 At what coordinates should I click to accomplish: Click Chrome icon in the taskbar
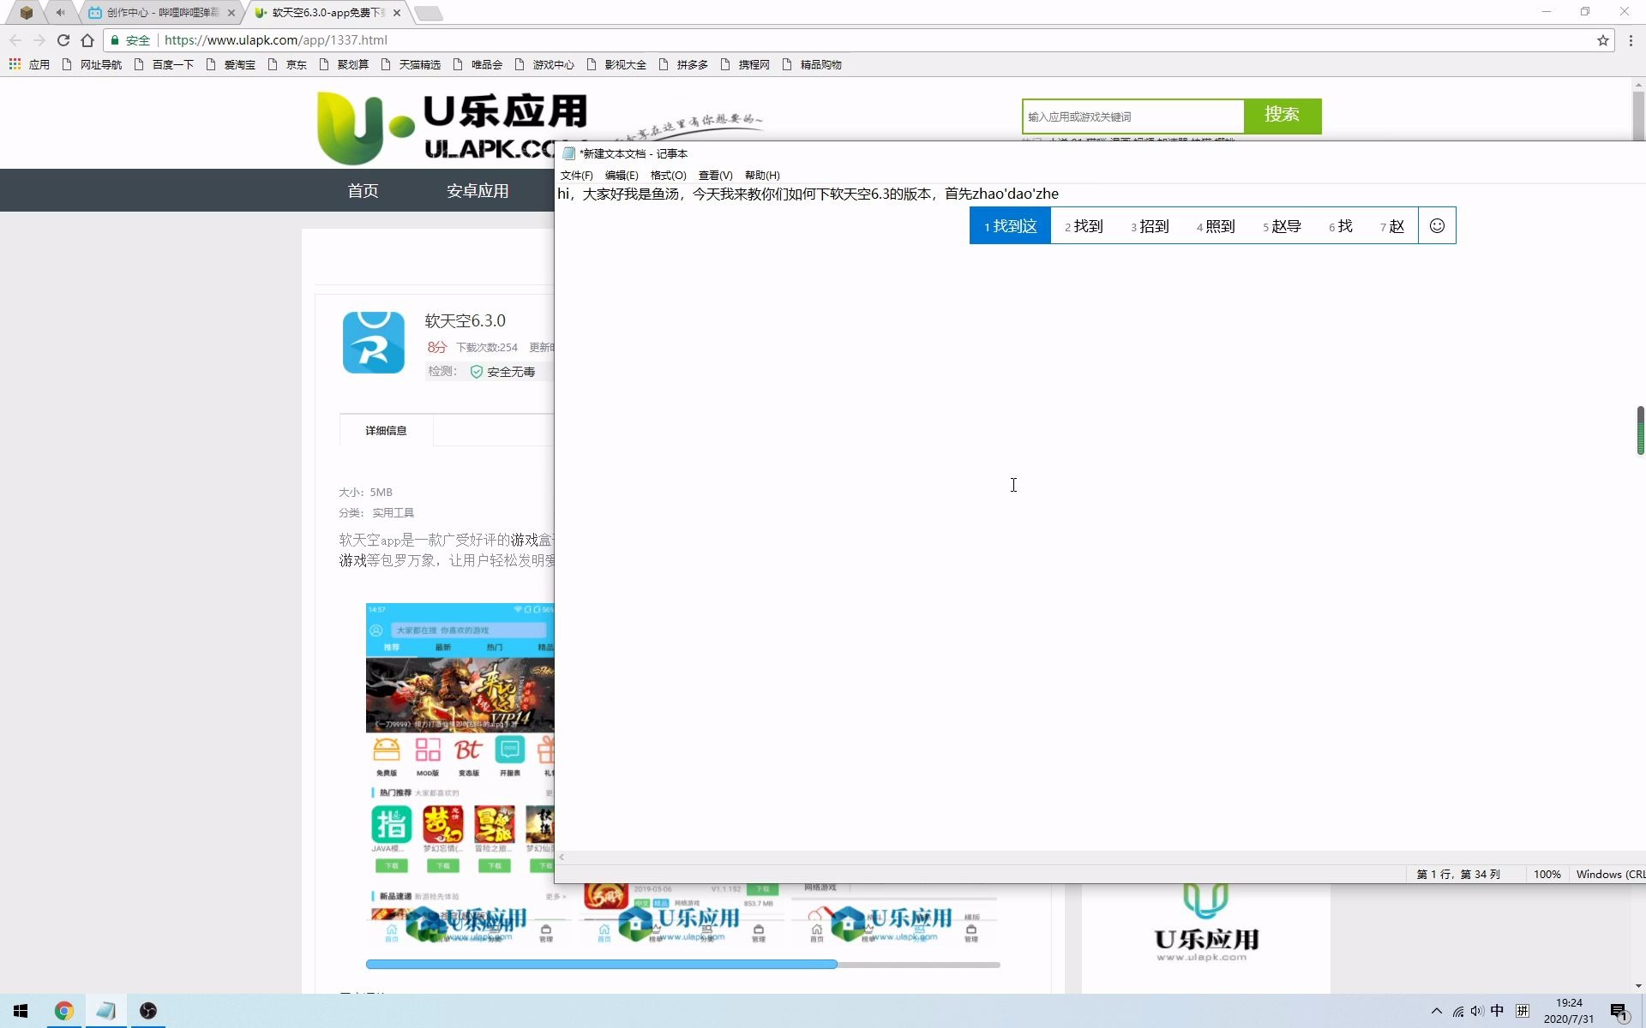[63, 1011]
